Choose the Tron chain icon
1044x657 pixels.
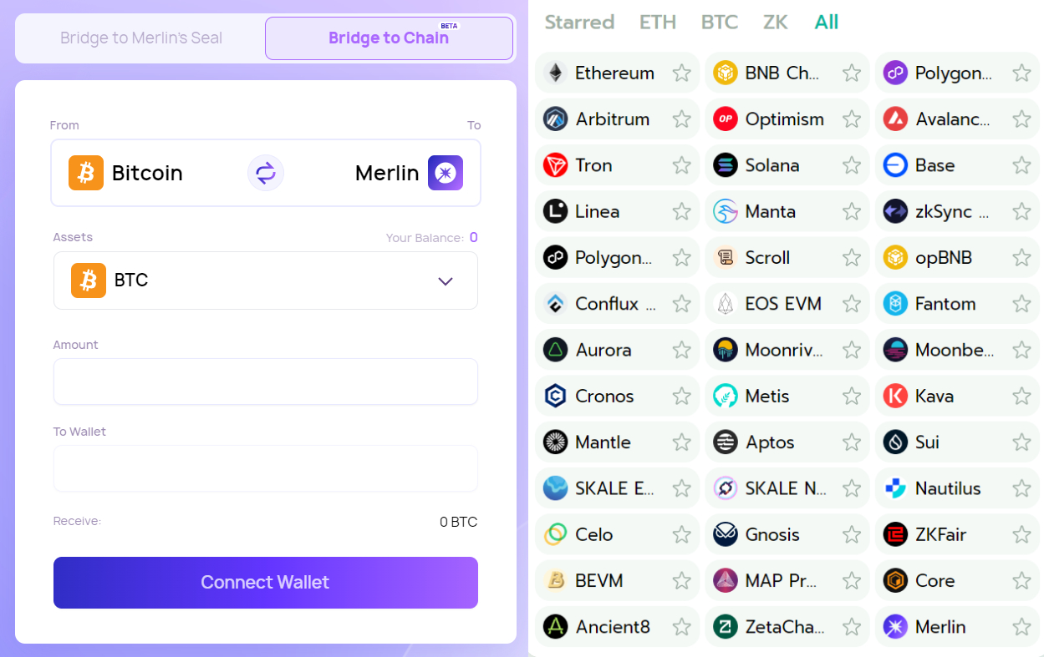[x=555, y=165]
